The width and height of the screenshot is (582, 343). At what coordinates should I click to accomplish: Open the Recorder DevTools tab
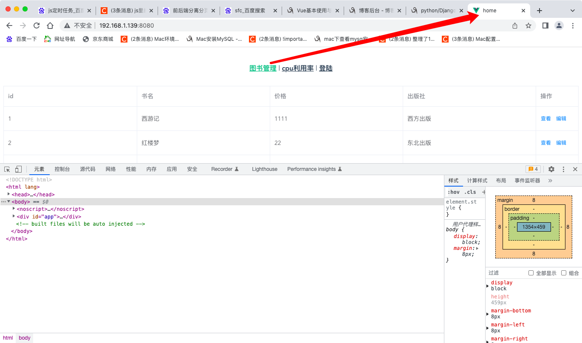225,169
